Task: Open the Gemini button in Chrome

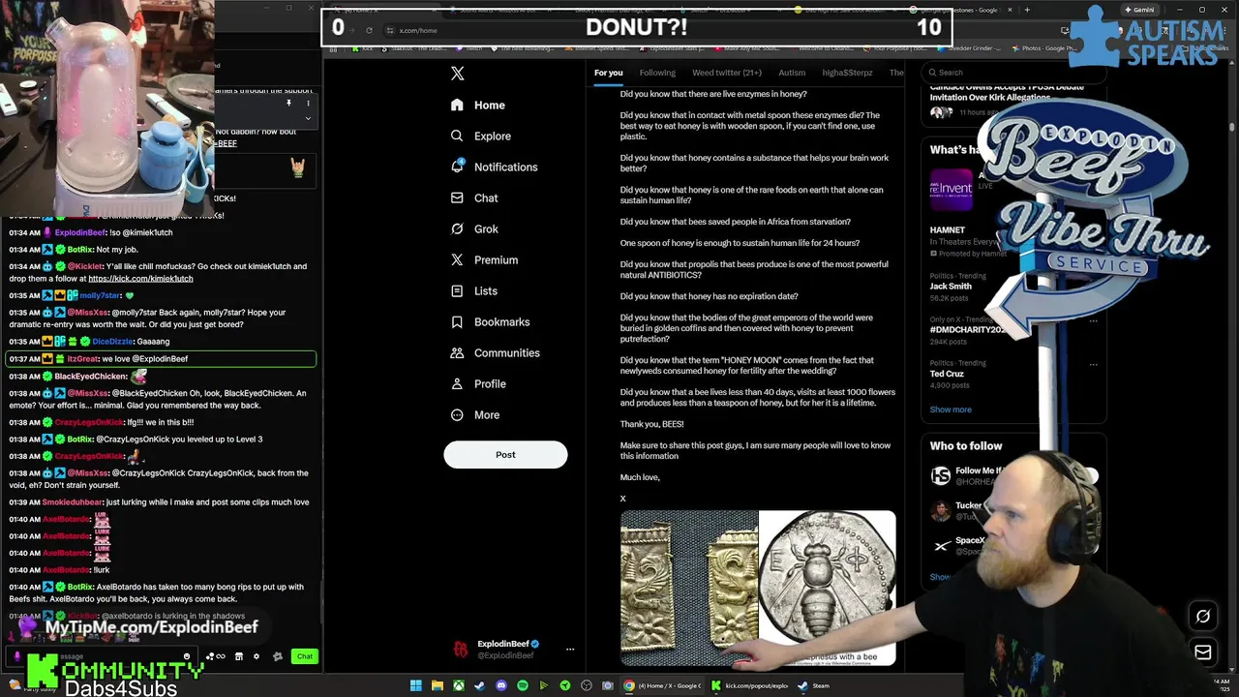Action: coord(1138,10)
